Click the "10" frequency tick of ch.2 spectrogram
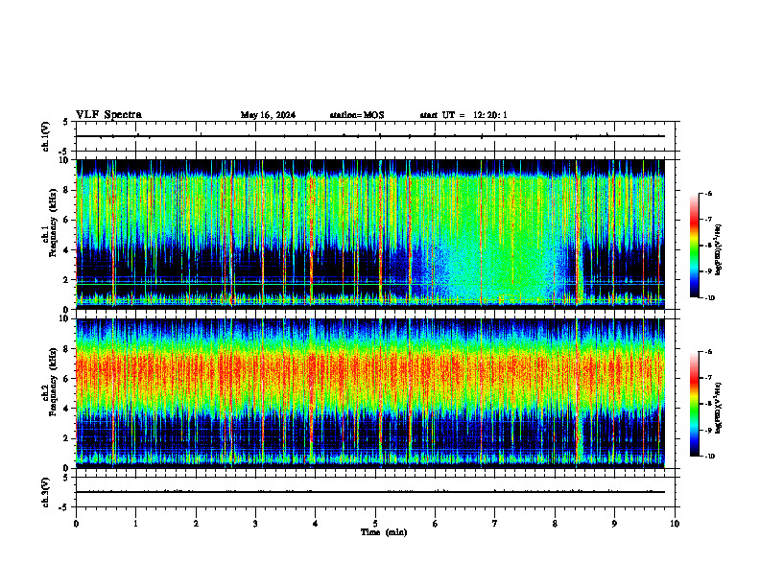The width and height of the screenshot is (760, 587). coord(66,318)
